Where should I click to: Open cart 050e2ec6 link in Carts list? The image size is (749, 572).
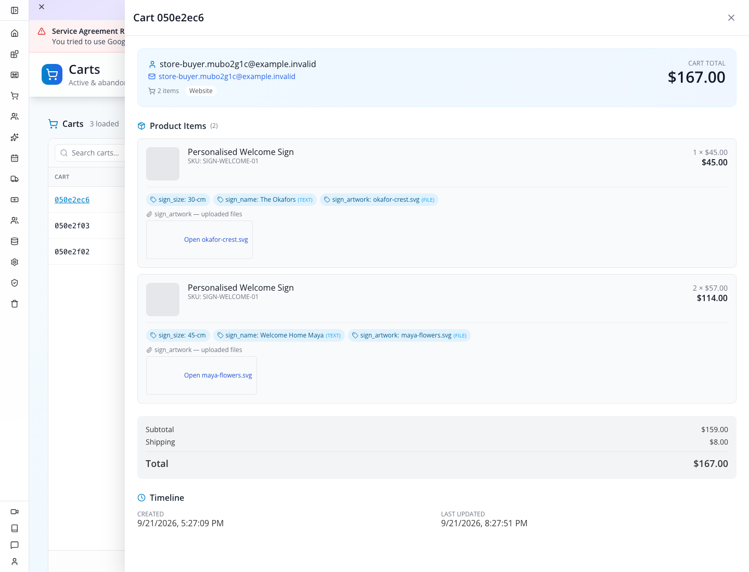click(x=72, y=200)
